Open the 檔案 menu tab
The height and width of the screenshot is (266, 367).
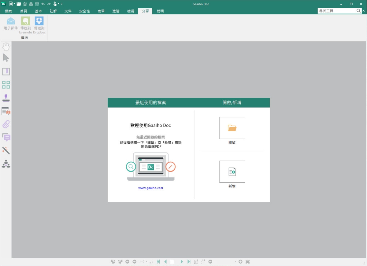(9, 11)
